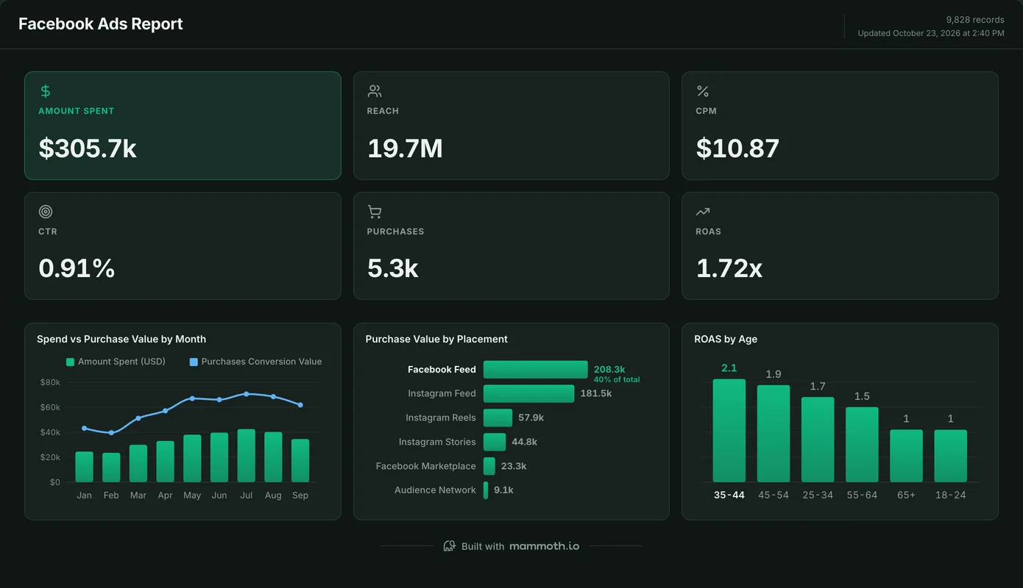The width and height of the screenshot is (1023, 588).
Task: Click the 65+ age ROAS bar
Action: (x=906, y=456)
